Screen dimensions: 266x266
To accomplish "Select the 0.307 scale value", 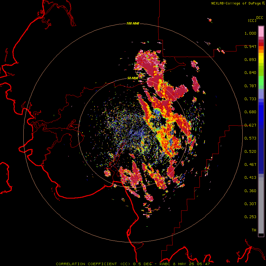I will pos(250,204).
